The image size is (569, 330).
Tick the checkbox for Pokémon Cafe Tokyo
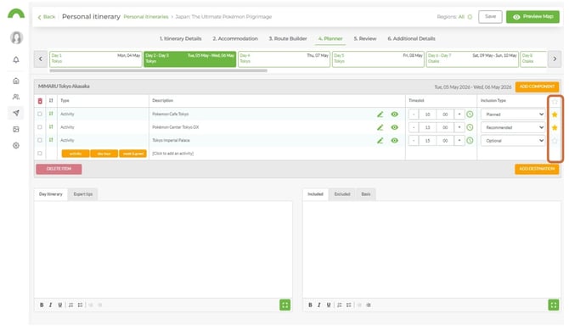40,114
